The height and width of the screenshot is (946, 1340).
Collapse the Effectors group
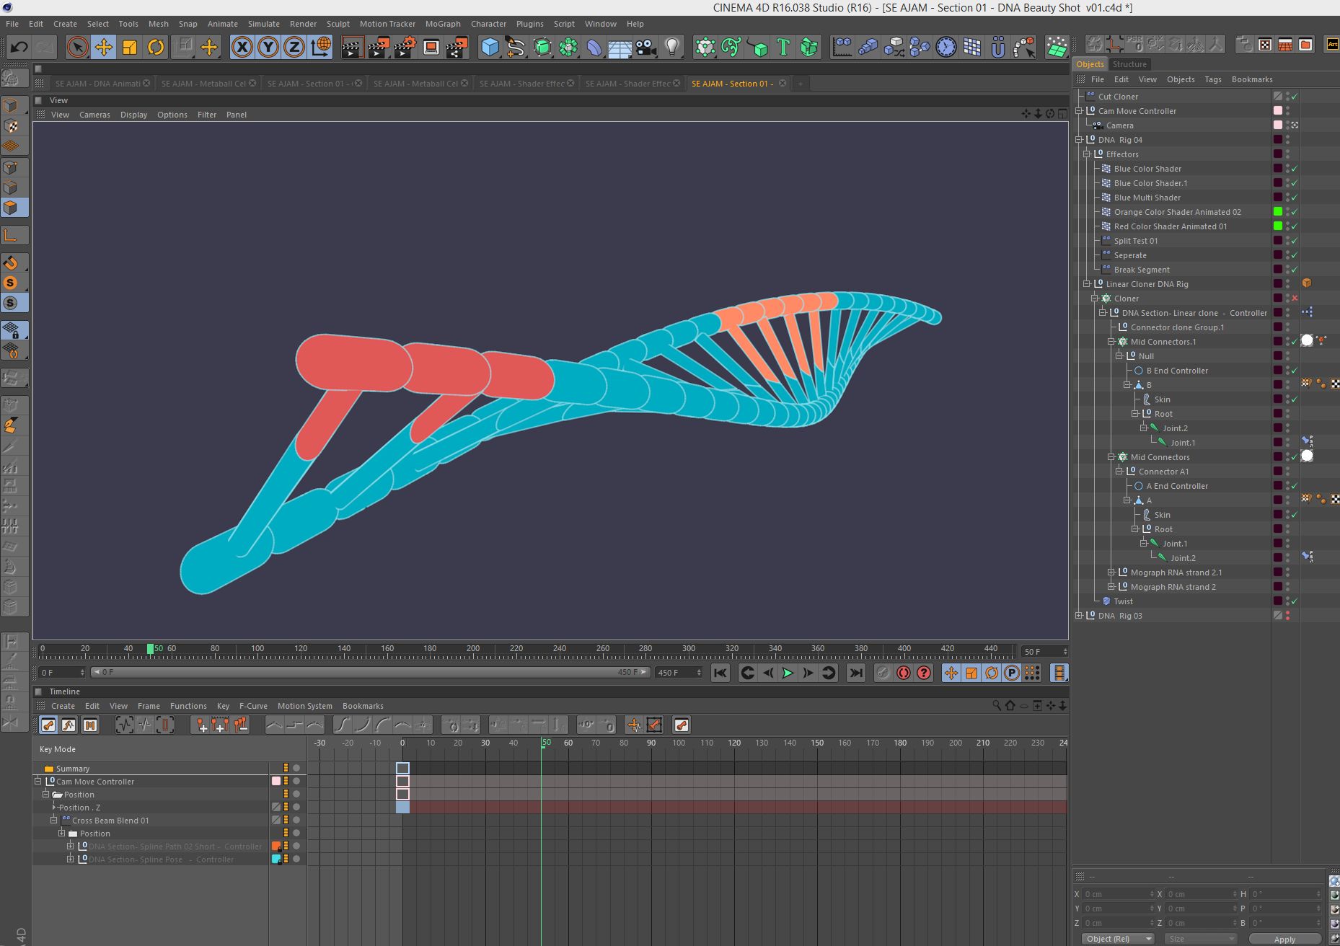(1087, 154)
